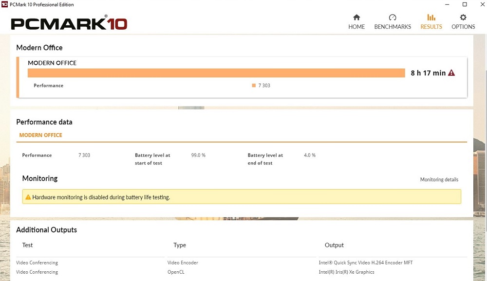Screen dimensions: 487x281
Task: Minimize the PCMark 10 window
Action: point(447,4)
